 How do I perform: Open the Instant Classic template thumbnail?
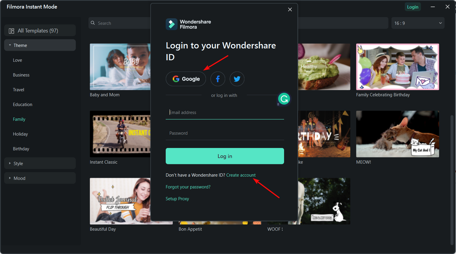(120, 134)
